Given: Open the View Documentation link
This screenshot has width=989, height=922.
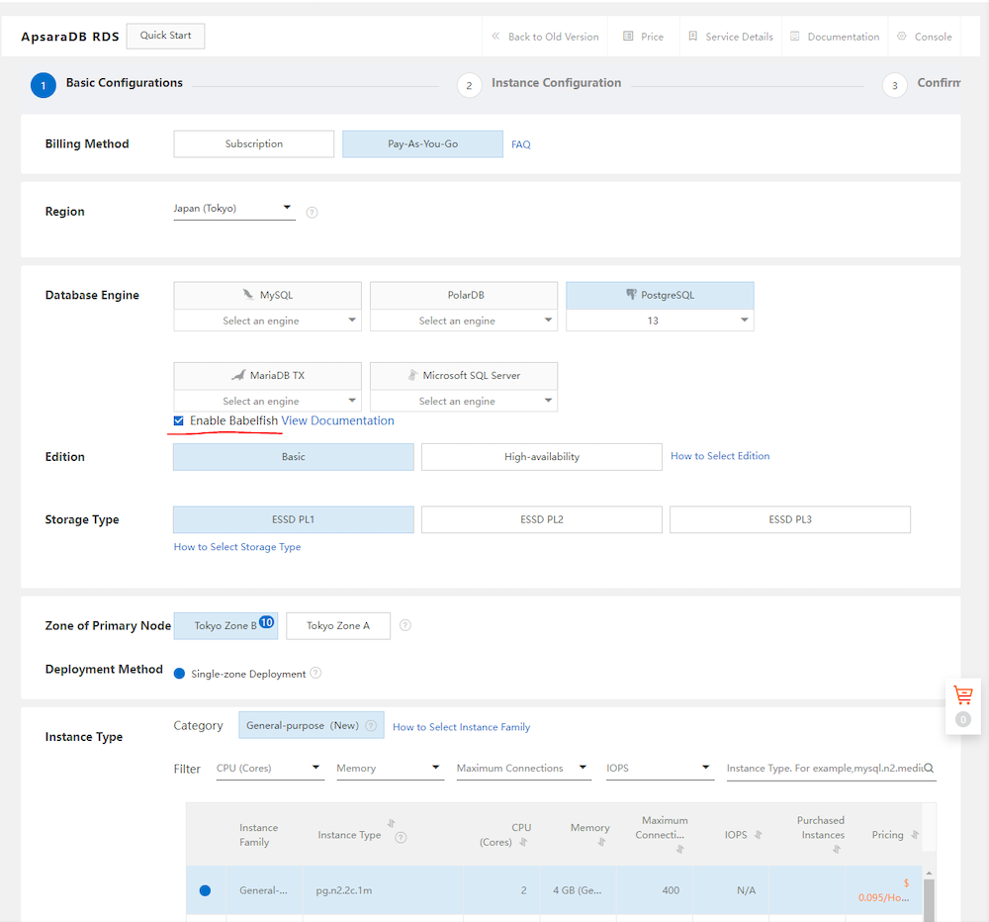Looking at the screenshot, I should [x=337, y=420].
